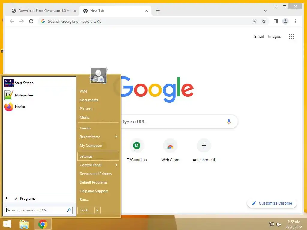Open Chrome's three-dot menu

(x=295, y=21)
